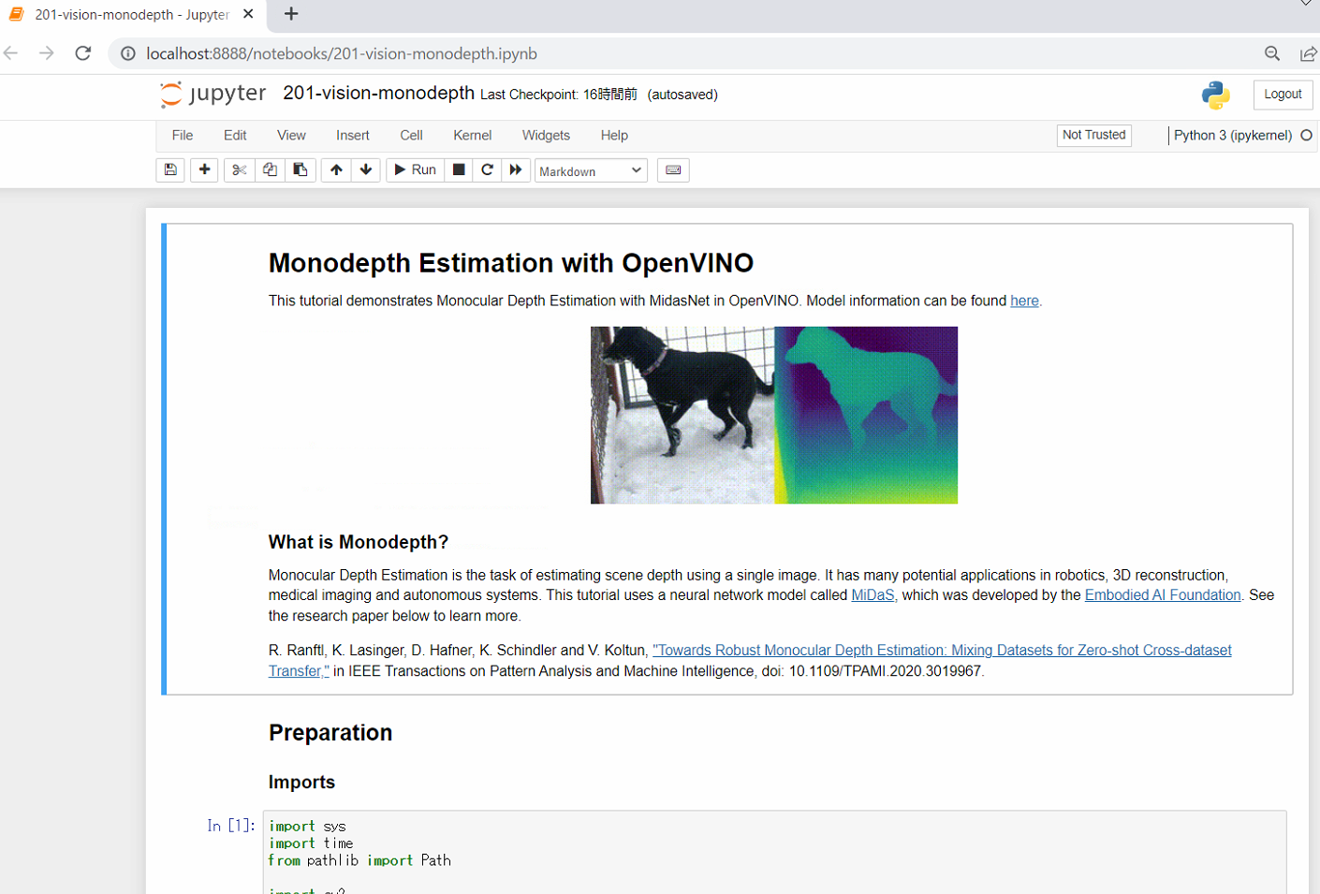Restart the kernel
This screenshot has height=894, width=1320.
tap(487, 169)
